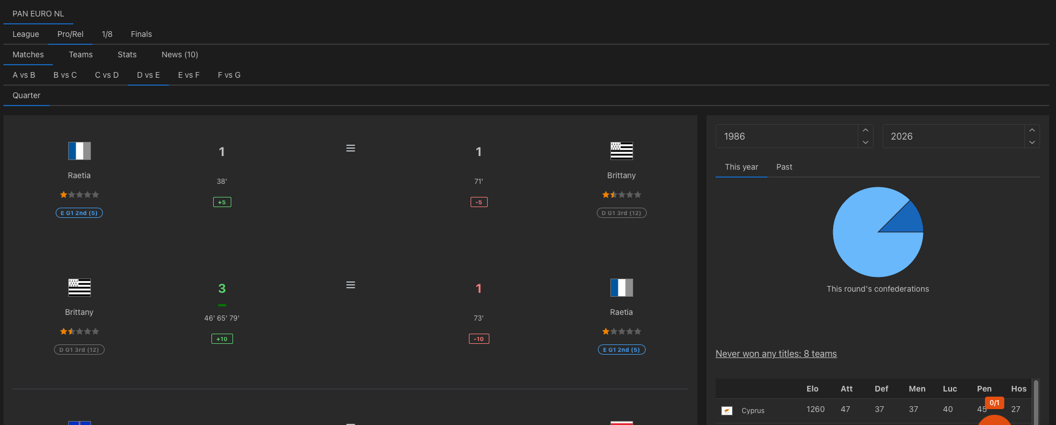Select the B vs C tab
Viewport: 1056px width, 425px height.
pyautogui.click(x=65, y=75)
